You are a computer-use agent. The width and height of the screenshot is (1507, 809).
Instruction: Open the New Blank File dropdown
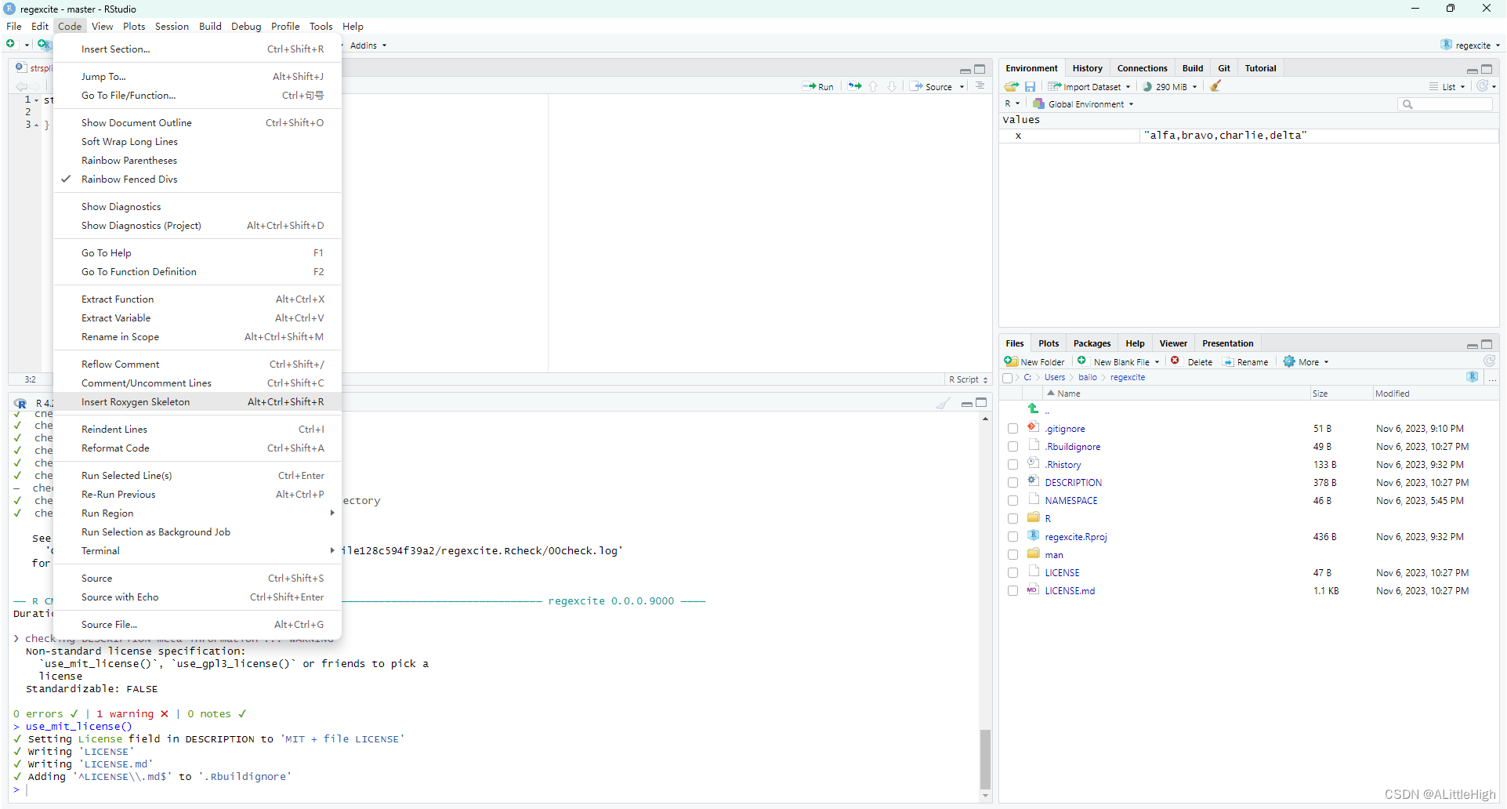click(1118, 362)
